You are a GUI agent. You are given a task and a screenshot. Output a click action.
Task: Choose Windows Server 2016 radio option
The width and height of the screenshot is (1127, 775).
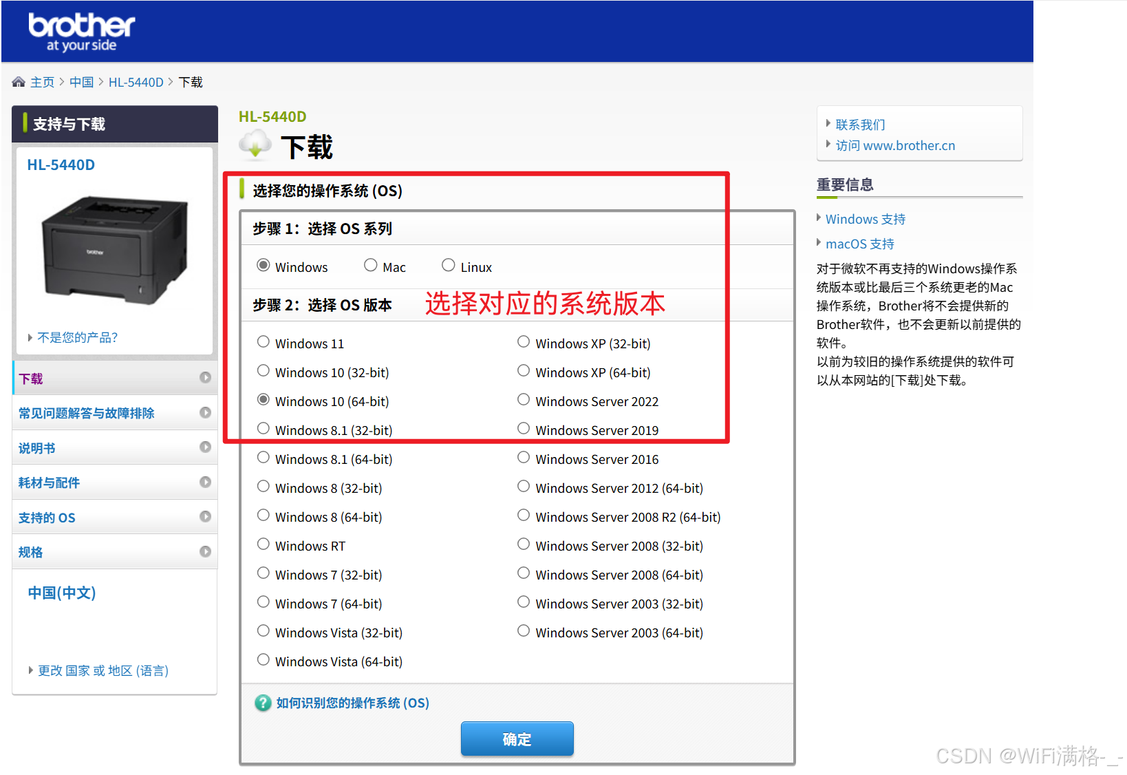pos(524,457)
